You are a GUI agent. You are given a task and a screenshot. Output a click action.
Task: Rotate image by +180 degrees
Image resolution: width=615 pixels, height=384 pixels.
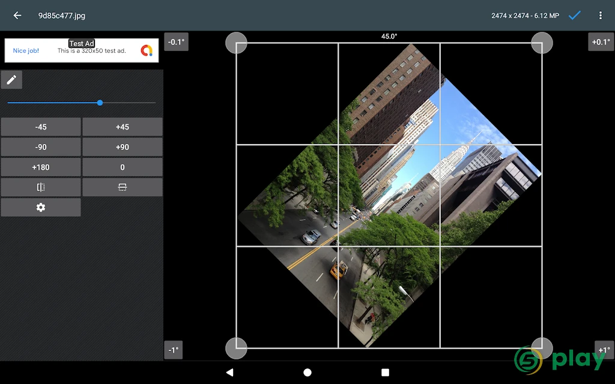(x=41, y=167)
